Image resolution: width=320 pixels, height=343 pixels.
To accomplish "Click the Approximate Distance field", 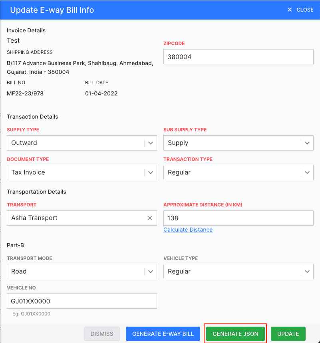I will [x=238, y=218].
